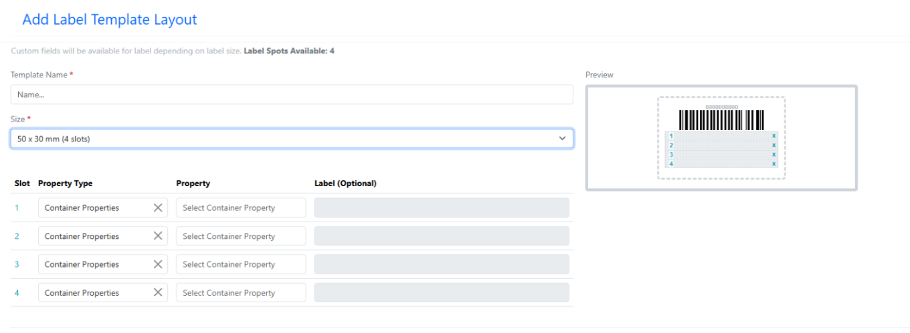Image resolution: width=910 pixels, height=333 pixels.
Task: Open the Size dropdown chevron
Action: click(x=562, y=138)
